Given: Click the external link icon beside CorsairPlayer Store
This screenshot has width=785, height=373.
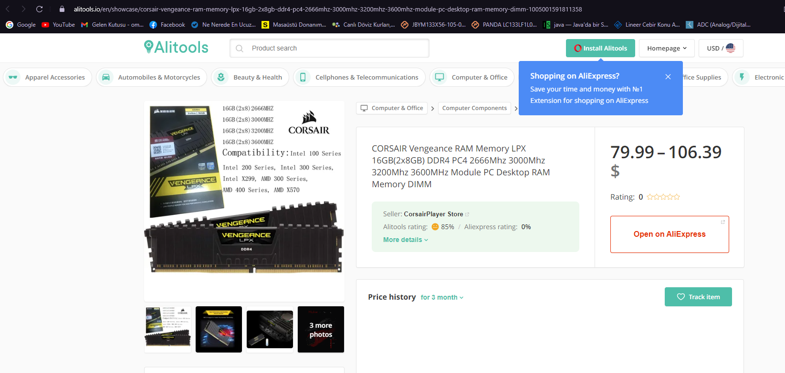Looking at the screenshot, I should [467, 214].
